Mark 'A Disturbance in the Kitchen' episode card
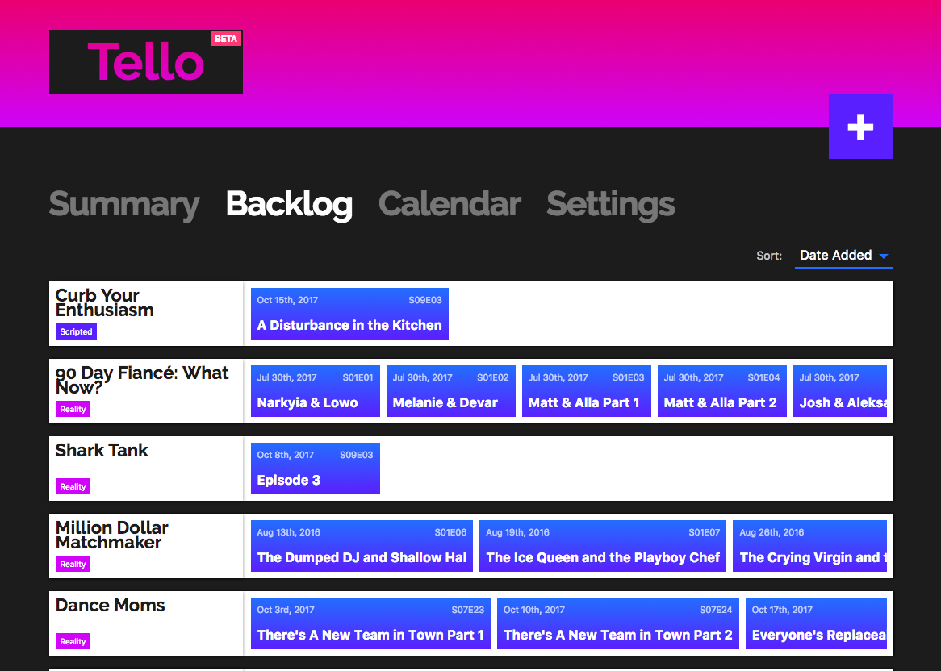This screenshot has width=941, height=671. tap(349, 314)
